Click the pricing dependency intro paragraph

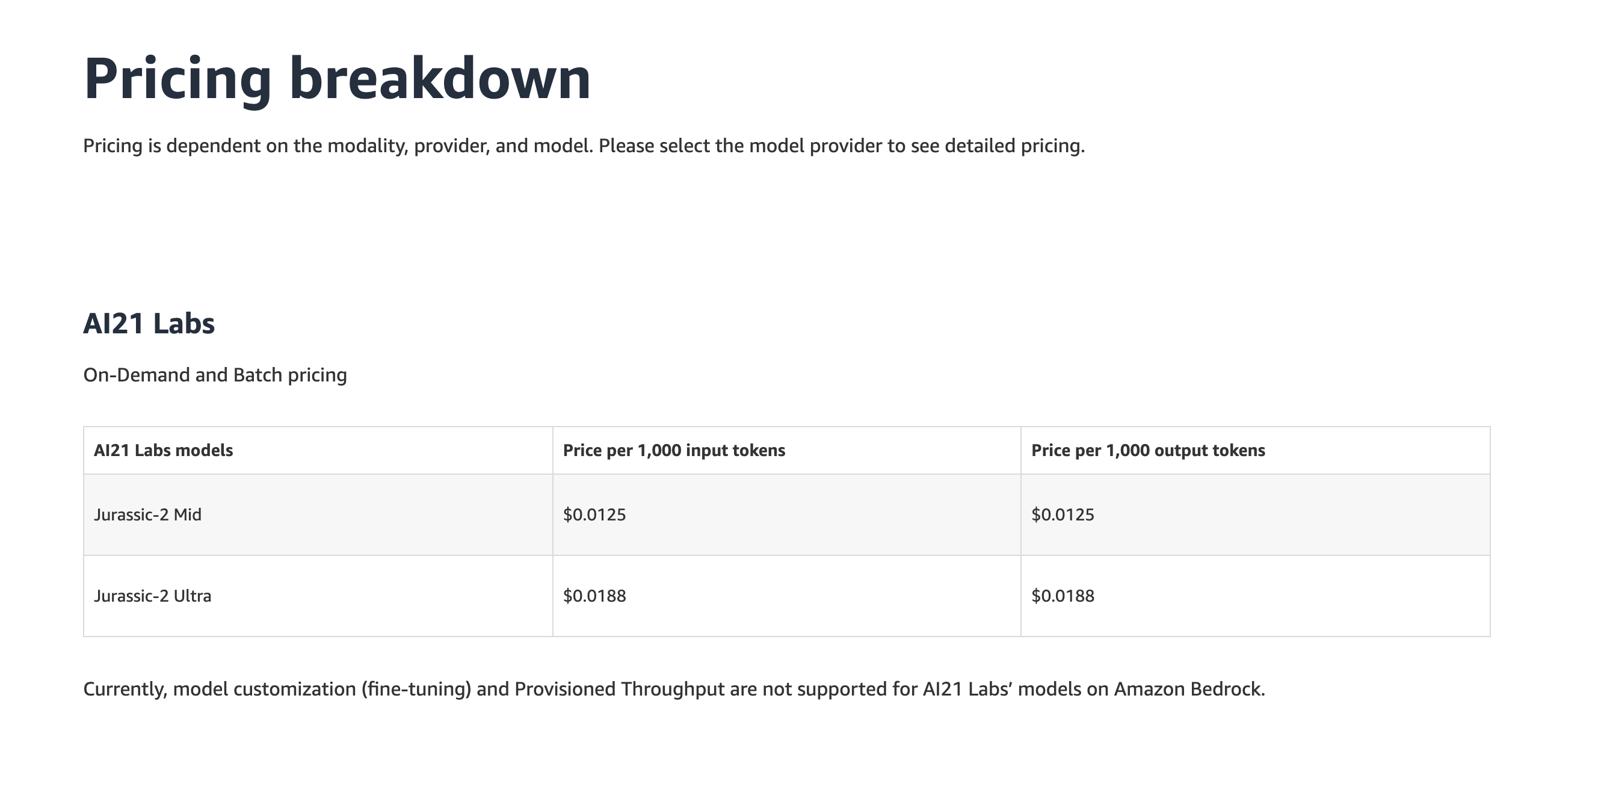coord(584,146)
